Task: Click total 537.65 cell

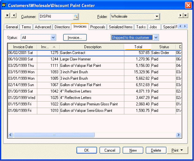Action: tap(137, 53)
